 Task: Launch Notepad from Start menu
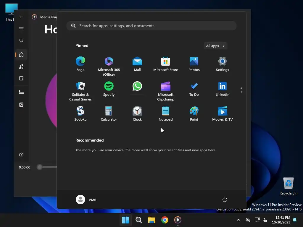pos(166,114)
